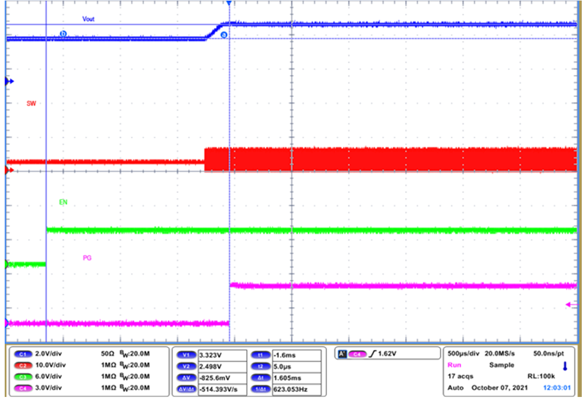Switch trigger mode from Auto

[x=455, y=388]
